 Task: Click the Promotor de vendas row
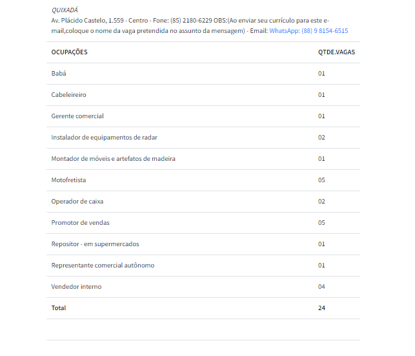(80, 223)
